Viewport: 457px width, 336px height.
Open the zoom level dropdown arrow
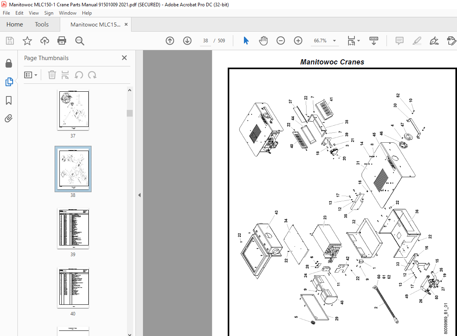(334, 41)
